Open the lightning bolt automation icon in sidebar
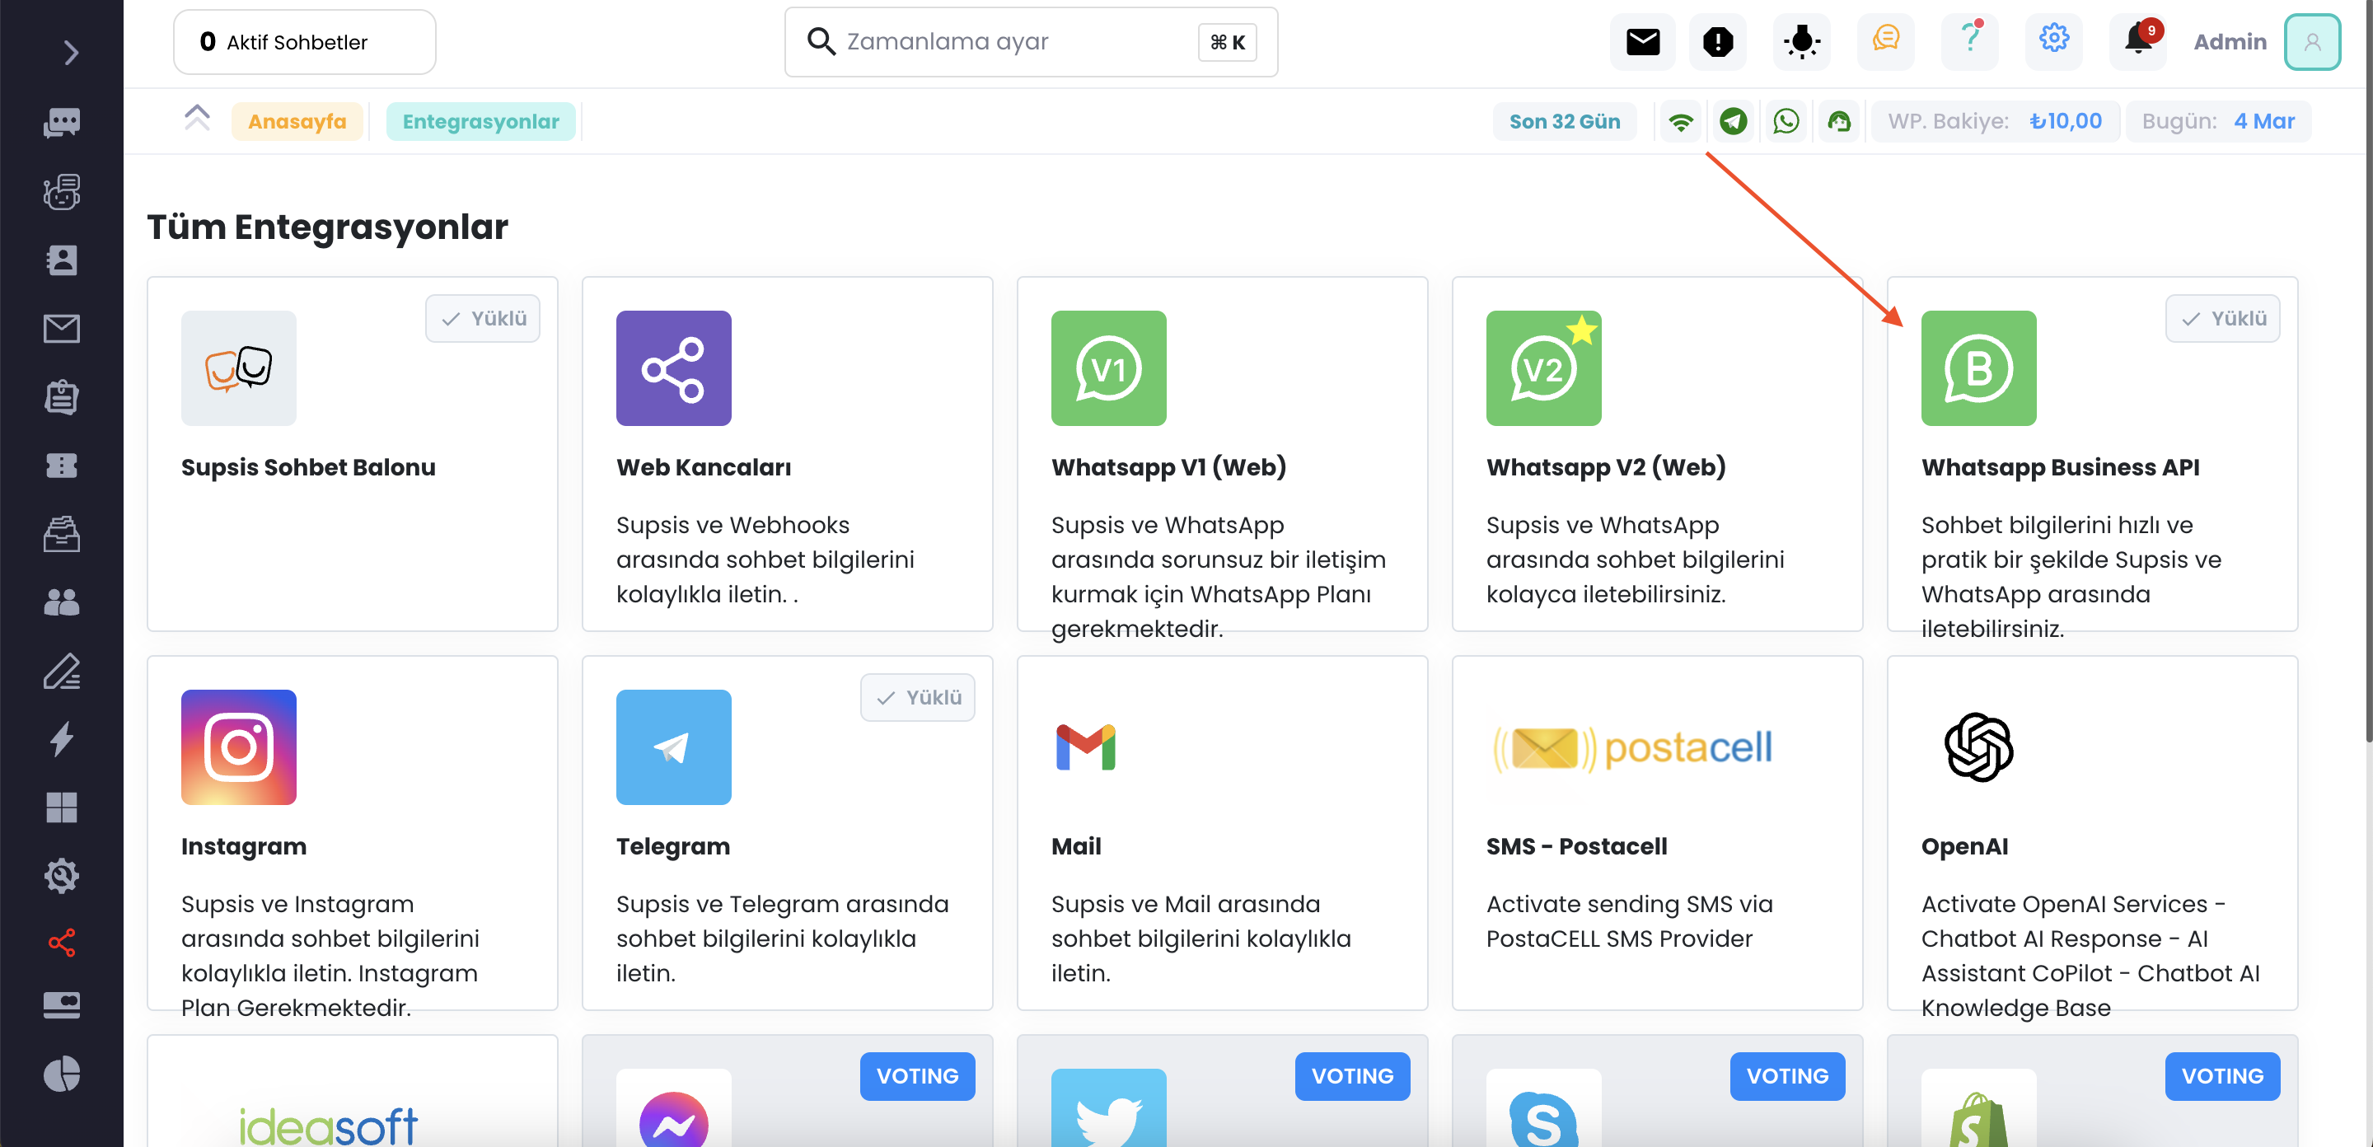 (62, 739)
